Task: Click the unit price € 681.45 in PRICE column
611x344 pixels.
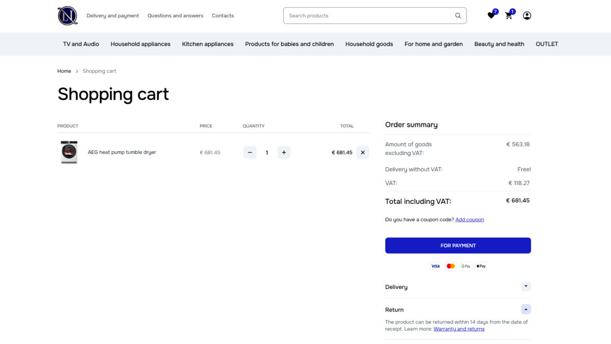Action: point(210,152)
